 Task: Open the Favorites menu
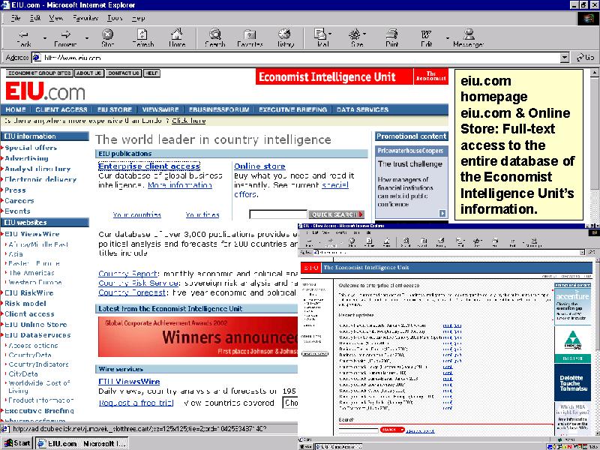coord(85,18)
